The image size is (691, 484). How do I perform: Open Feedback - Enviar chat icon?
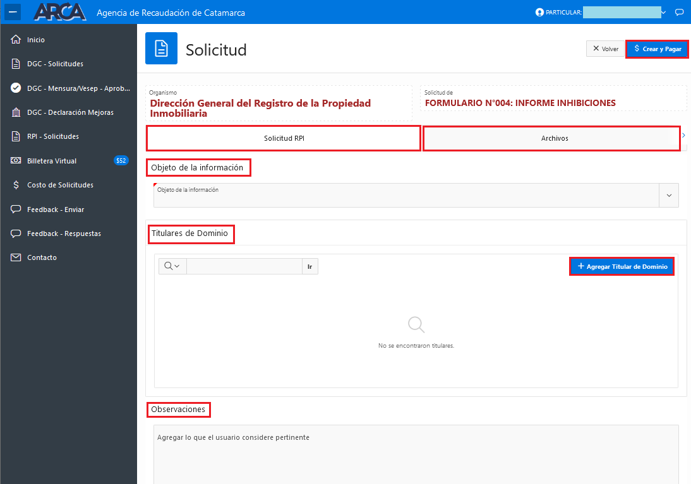pos(16,209)
